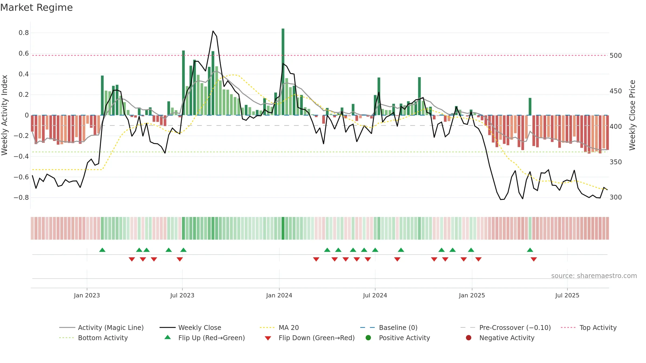
Task: Toggle the Bottom Activity legend entry
Action: point(93,338)
